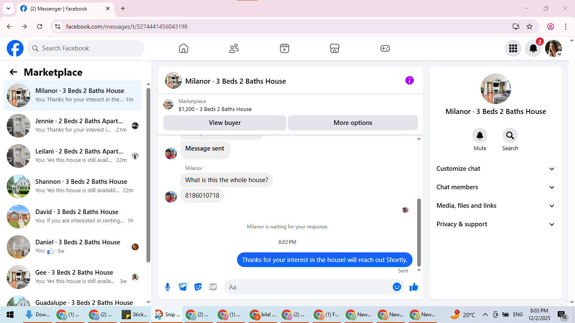Image resolution: width=575 pixels, height=323 pixels.
Task: Open the GIF picker icon
Action: click(x=213, y=287)
